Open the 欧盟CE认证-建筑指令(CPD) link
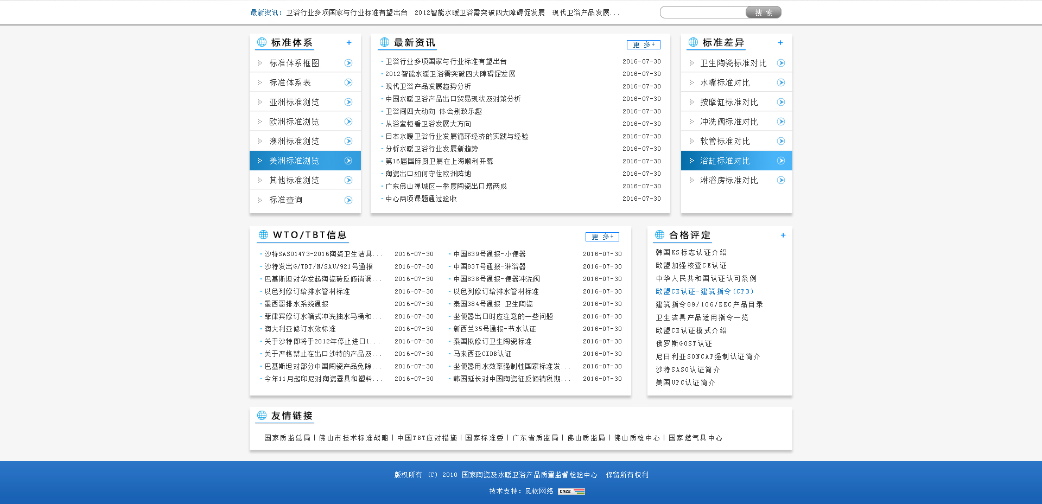1042x504 pixels. [704, 291]
